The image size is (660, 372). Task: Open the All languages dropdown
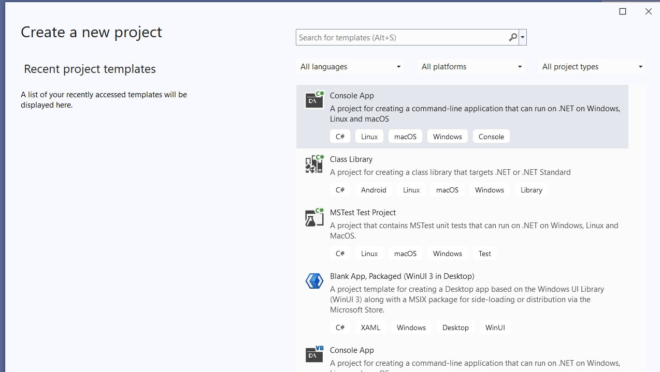pyautogui.click(x=350, y=67)
